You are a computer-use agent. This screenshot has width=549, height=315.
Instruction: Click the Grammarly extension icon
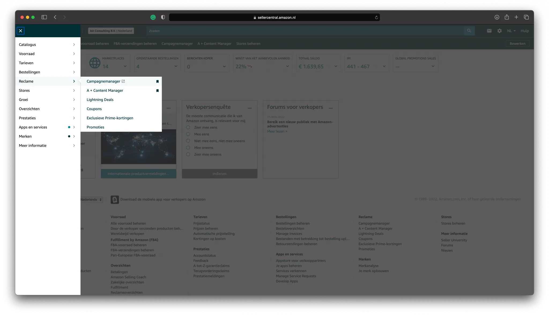pyautogui.click(x=153, y=17)
